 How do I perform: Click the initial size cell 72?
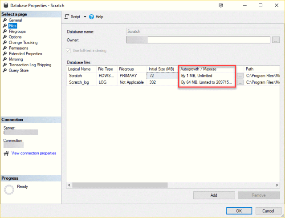[163, 76]
